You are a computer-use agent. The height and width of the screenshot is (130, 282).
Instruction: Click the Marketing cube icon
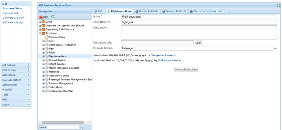click(47, 72)
